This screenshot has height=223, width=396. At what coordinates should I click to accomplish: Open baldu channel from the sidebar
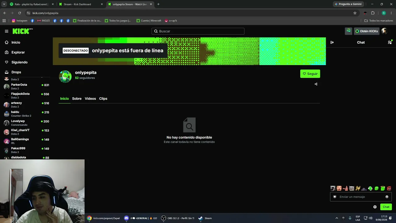click(26, 114)
